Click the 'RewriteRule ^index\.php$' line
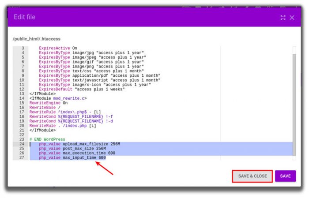The height and width of the screenshot is (198, 309). pos(65,112)
